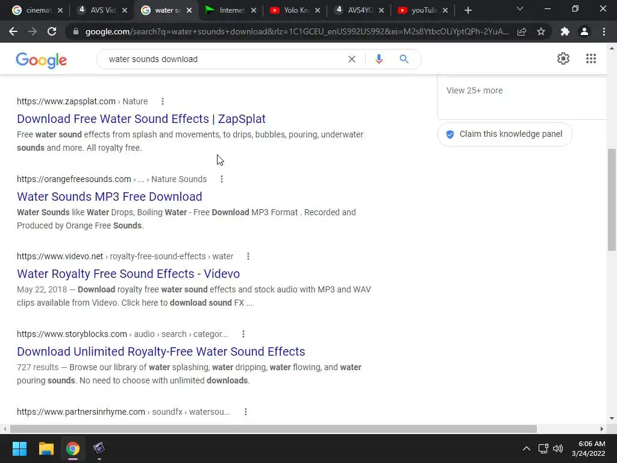Open the clock showing 6:06 AM 3/24/2022
This screenshot has height=463, width=617.
pos(589,449)
